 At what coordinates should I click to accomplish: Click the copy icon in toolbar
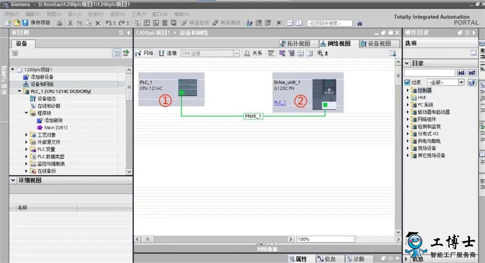click(79, 23)
